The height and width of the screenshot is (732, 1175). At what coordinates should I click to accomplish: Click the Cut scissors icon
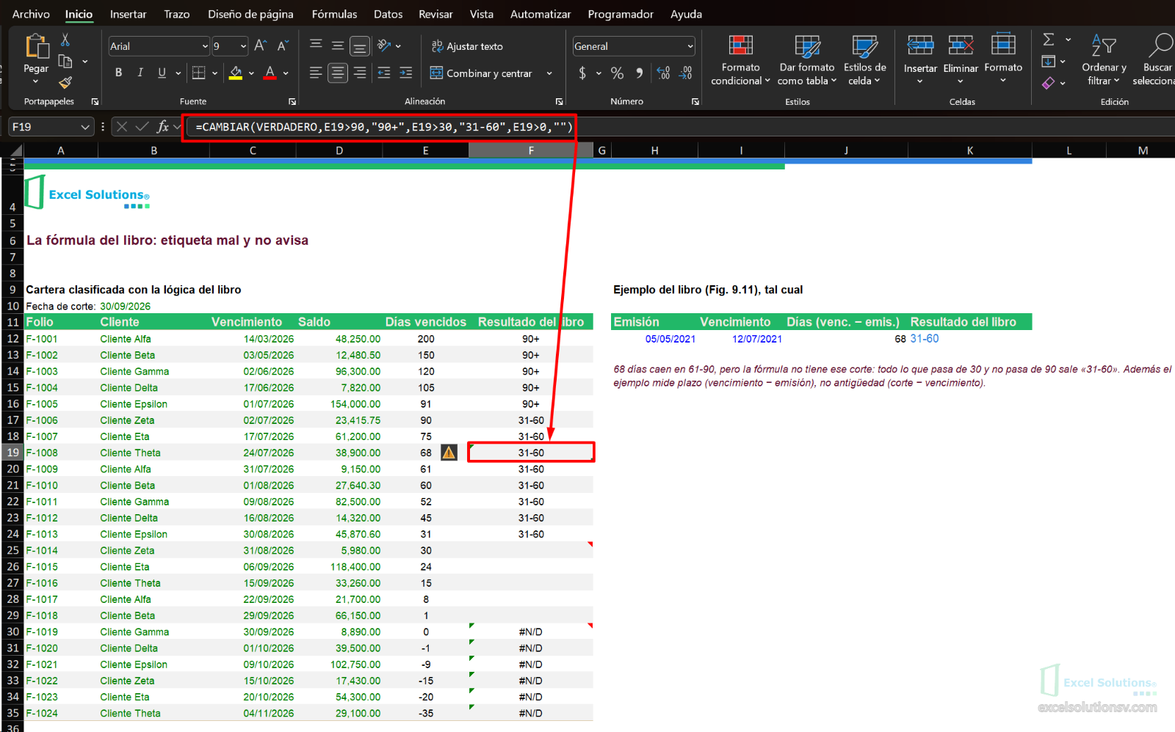pos(65,40)
